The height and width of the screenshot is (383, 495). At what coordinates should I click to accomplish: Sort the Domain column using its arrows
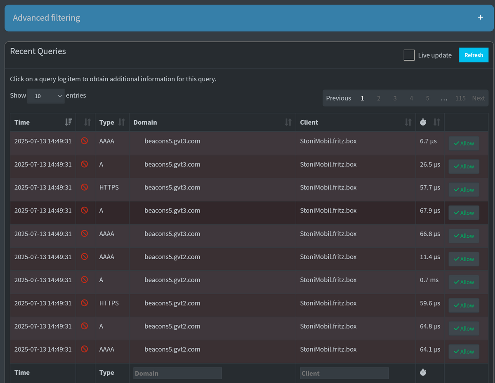coord(288,122)
